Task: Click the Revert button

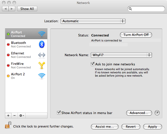Action: point(131,127)
